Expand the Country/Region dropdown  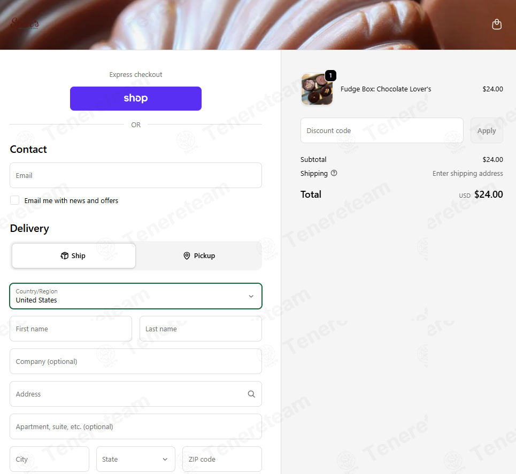click(x=136, y=296)
